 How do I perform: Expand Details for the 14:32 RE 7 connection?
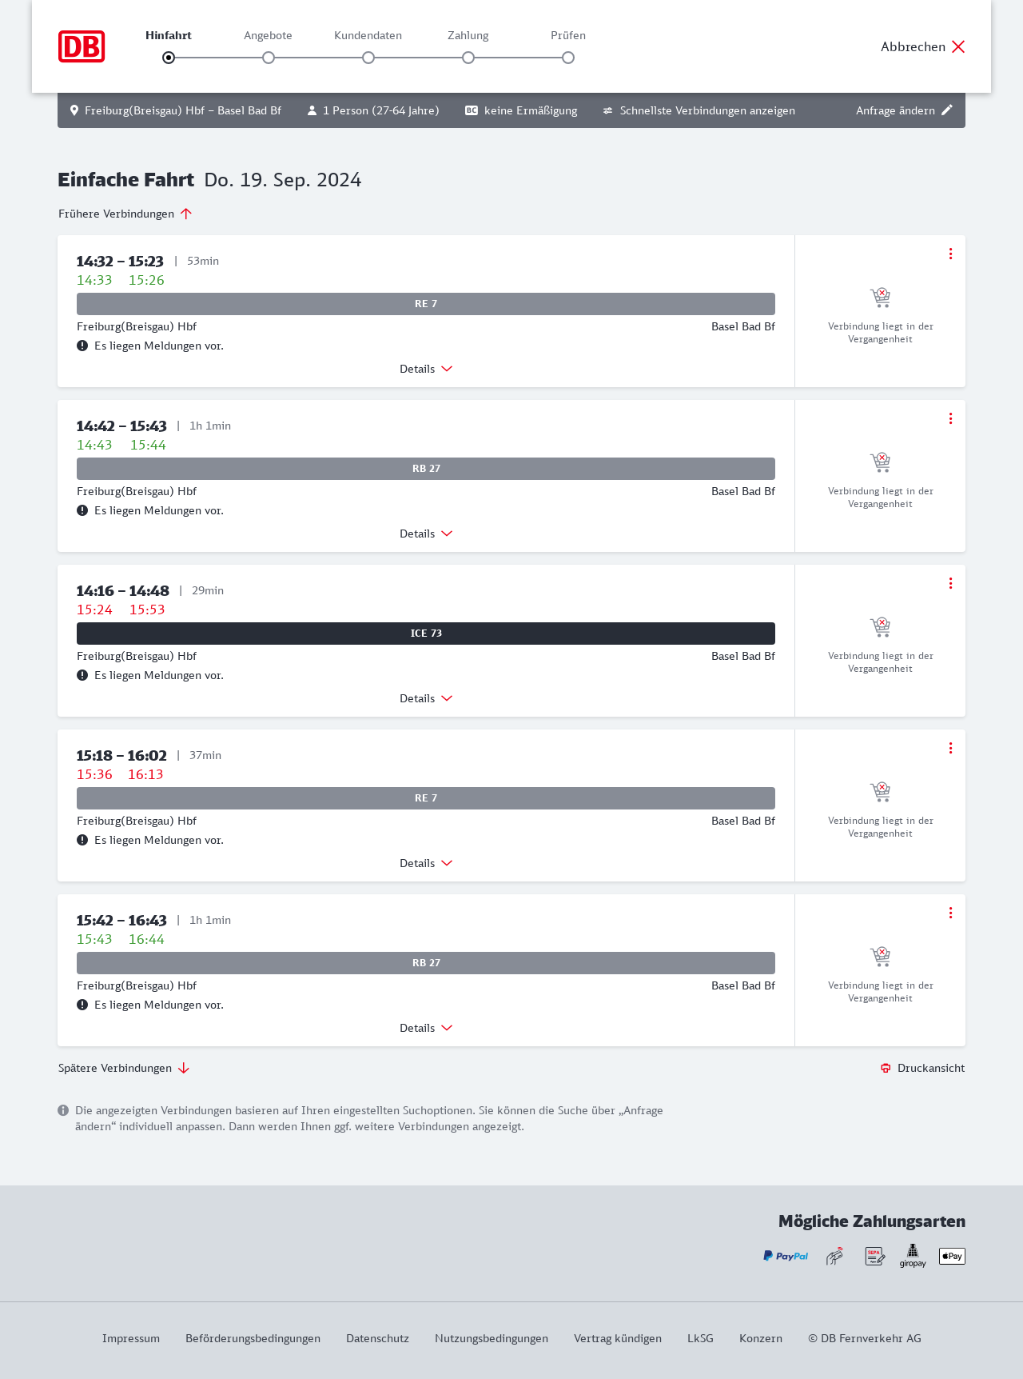426,369
